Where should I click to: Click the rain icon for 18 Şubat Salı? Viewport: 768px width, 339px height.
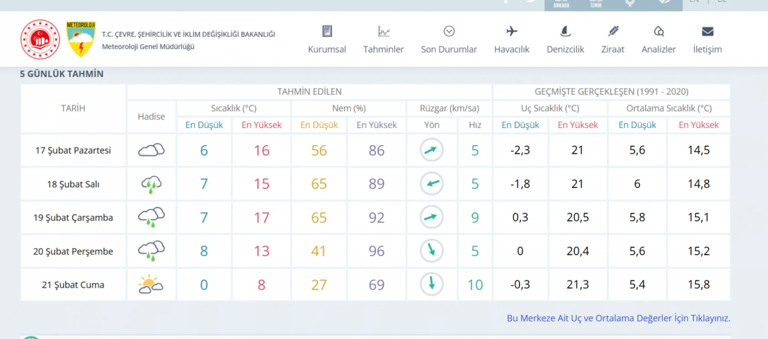point(151,184)
